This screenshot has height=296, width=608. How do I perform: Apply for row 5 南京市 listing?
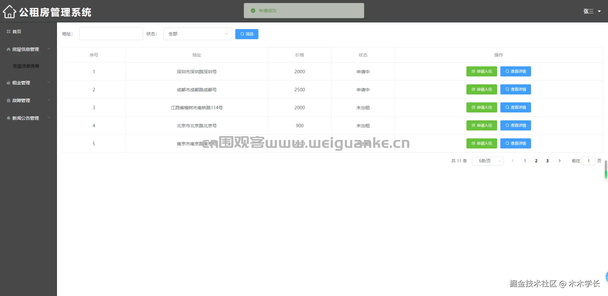[x=482, y=143]
